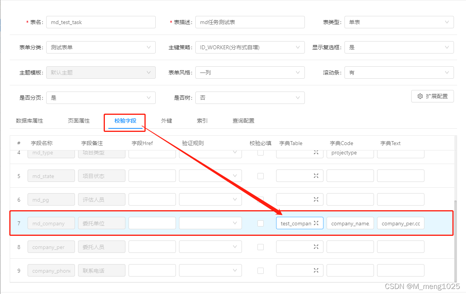This screenshot has height=294, width=466.
Task: Toggle 校验必填 checkbox for company_per row
Action: pos(261,247)
